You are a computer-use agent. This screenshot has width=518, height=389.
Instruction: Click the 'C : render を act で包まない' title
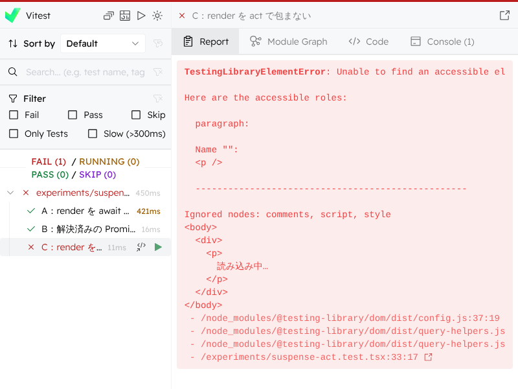[x=252, y=16]
